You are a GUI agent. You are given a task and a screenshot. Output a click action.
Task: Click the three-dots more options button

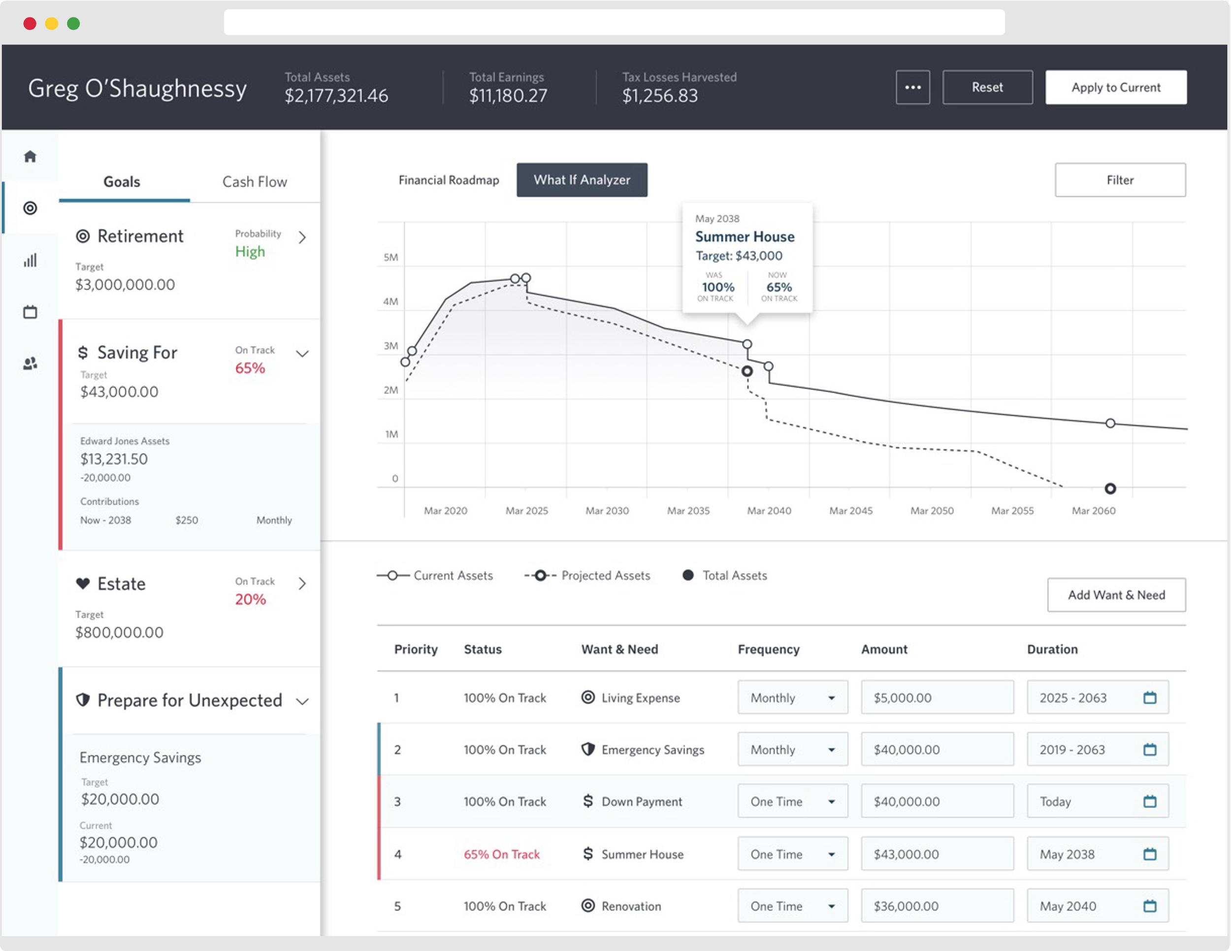(x=912, y=87)
